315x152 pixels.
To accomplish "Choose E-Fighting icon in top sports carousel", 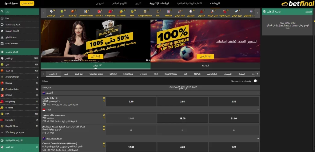I will coord(110,12).
